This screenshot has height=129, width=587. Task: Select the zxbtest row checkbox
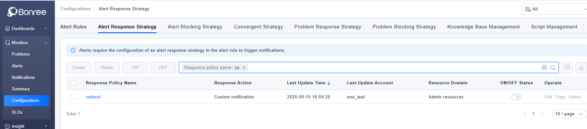(x=73, y=97)
